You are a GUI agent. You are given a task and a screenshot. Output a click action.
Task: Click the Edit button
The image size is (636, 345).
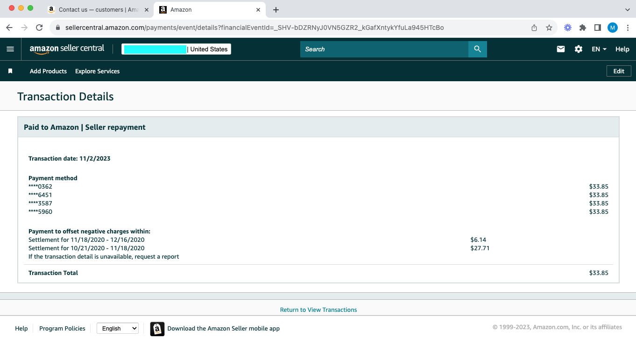coord(619,71)
